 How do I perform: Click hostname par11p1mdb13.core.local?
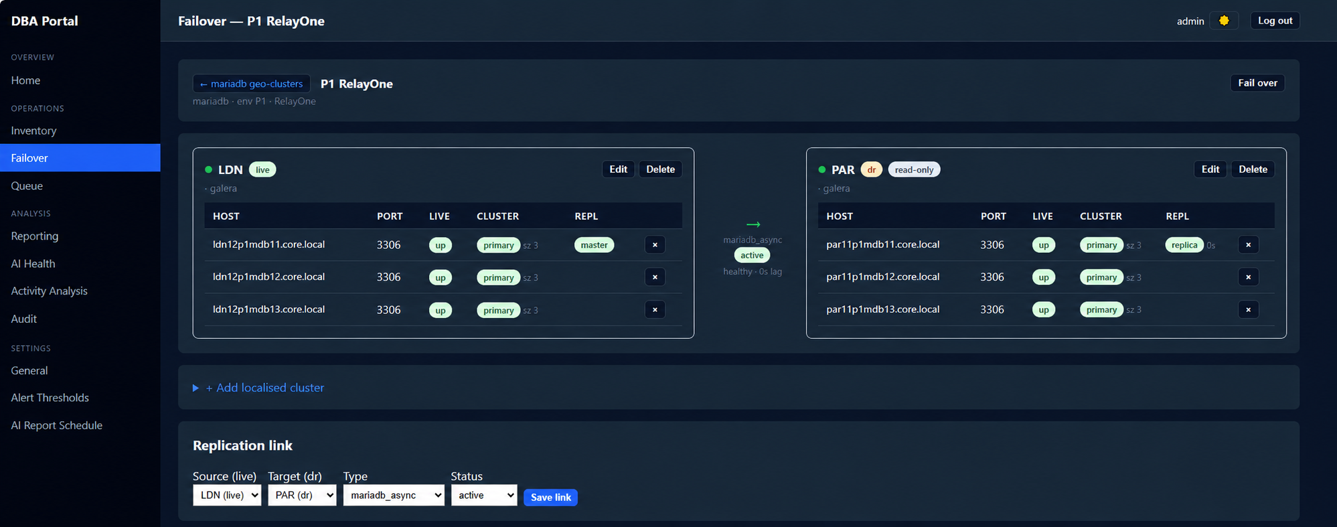882,309
